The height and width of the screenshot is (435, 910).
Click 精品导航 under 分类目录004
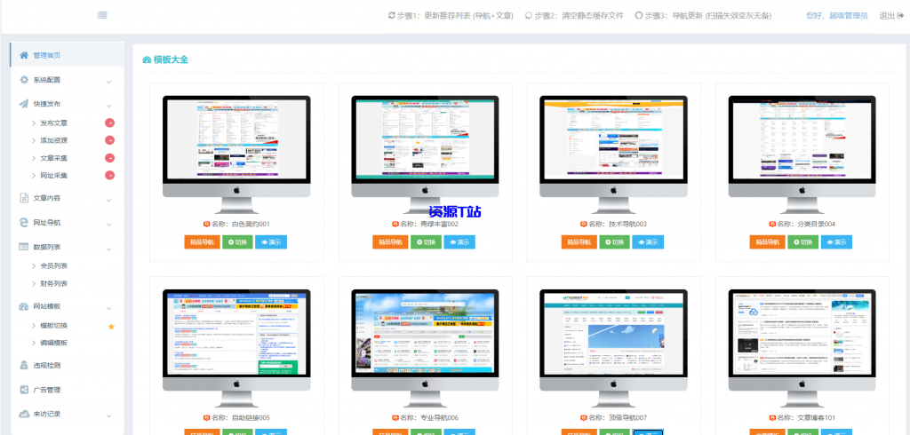click(x=767, y=242)
